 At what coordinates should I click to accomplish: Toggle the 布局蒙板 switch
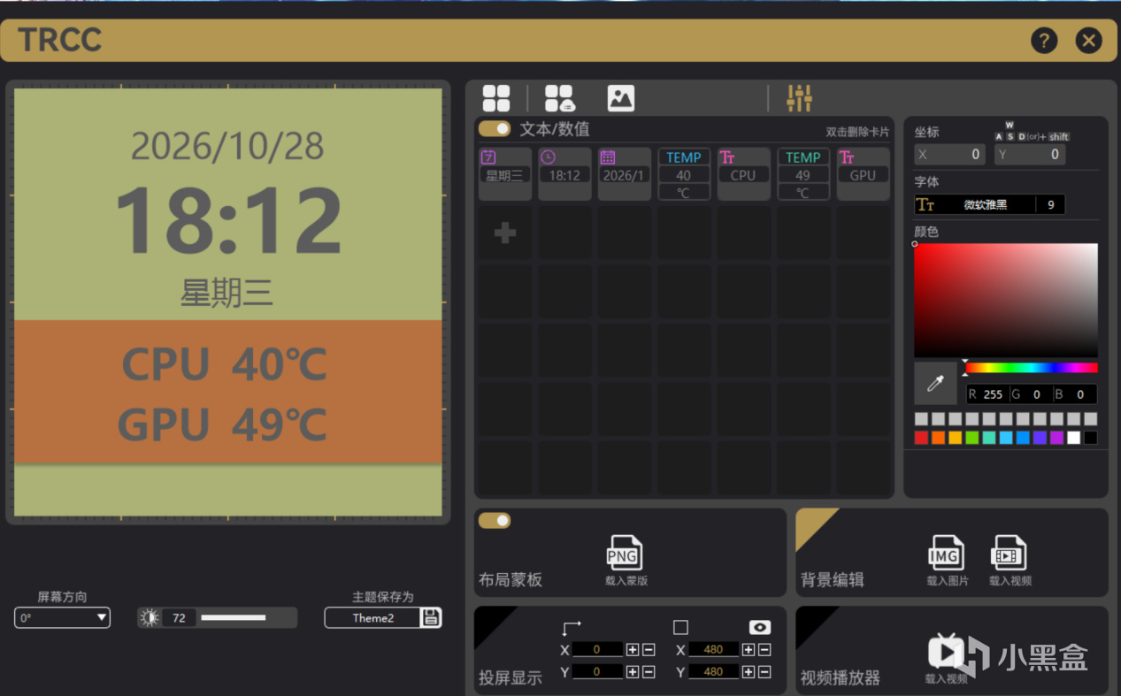[x=495, y=520]
